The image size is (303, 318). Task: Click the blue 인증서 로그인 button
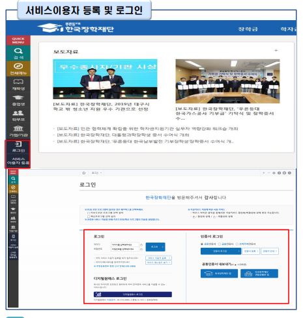[221, 251]
